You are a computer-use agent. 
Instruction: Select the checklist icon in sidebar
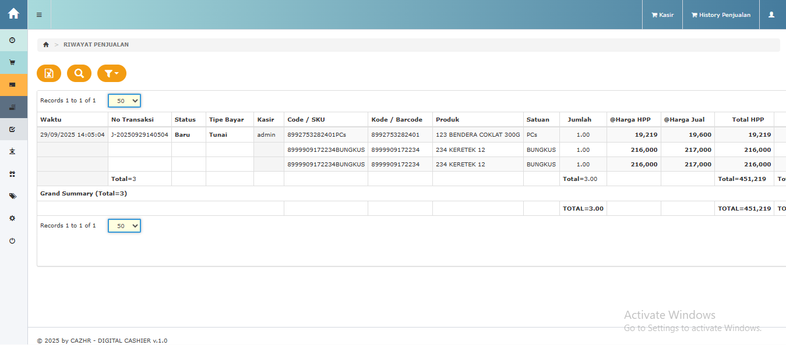[x=12, y=129]
